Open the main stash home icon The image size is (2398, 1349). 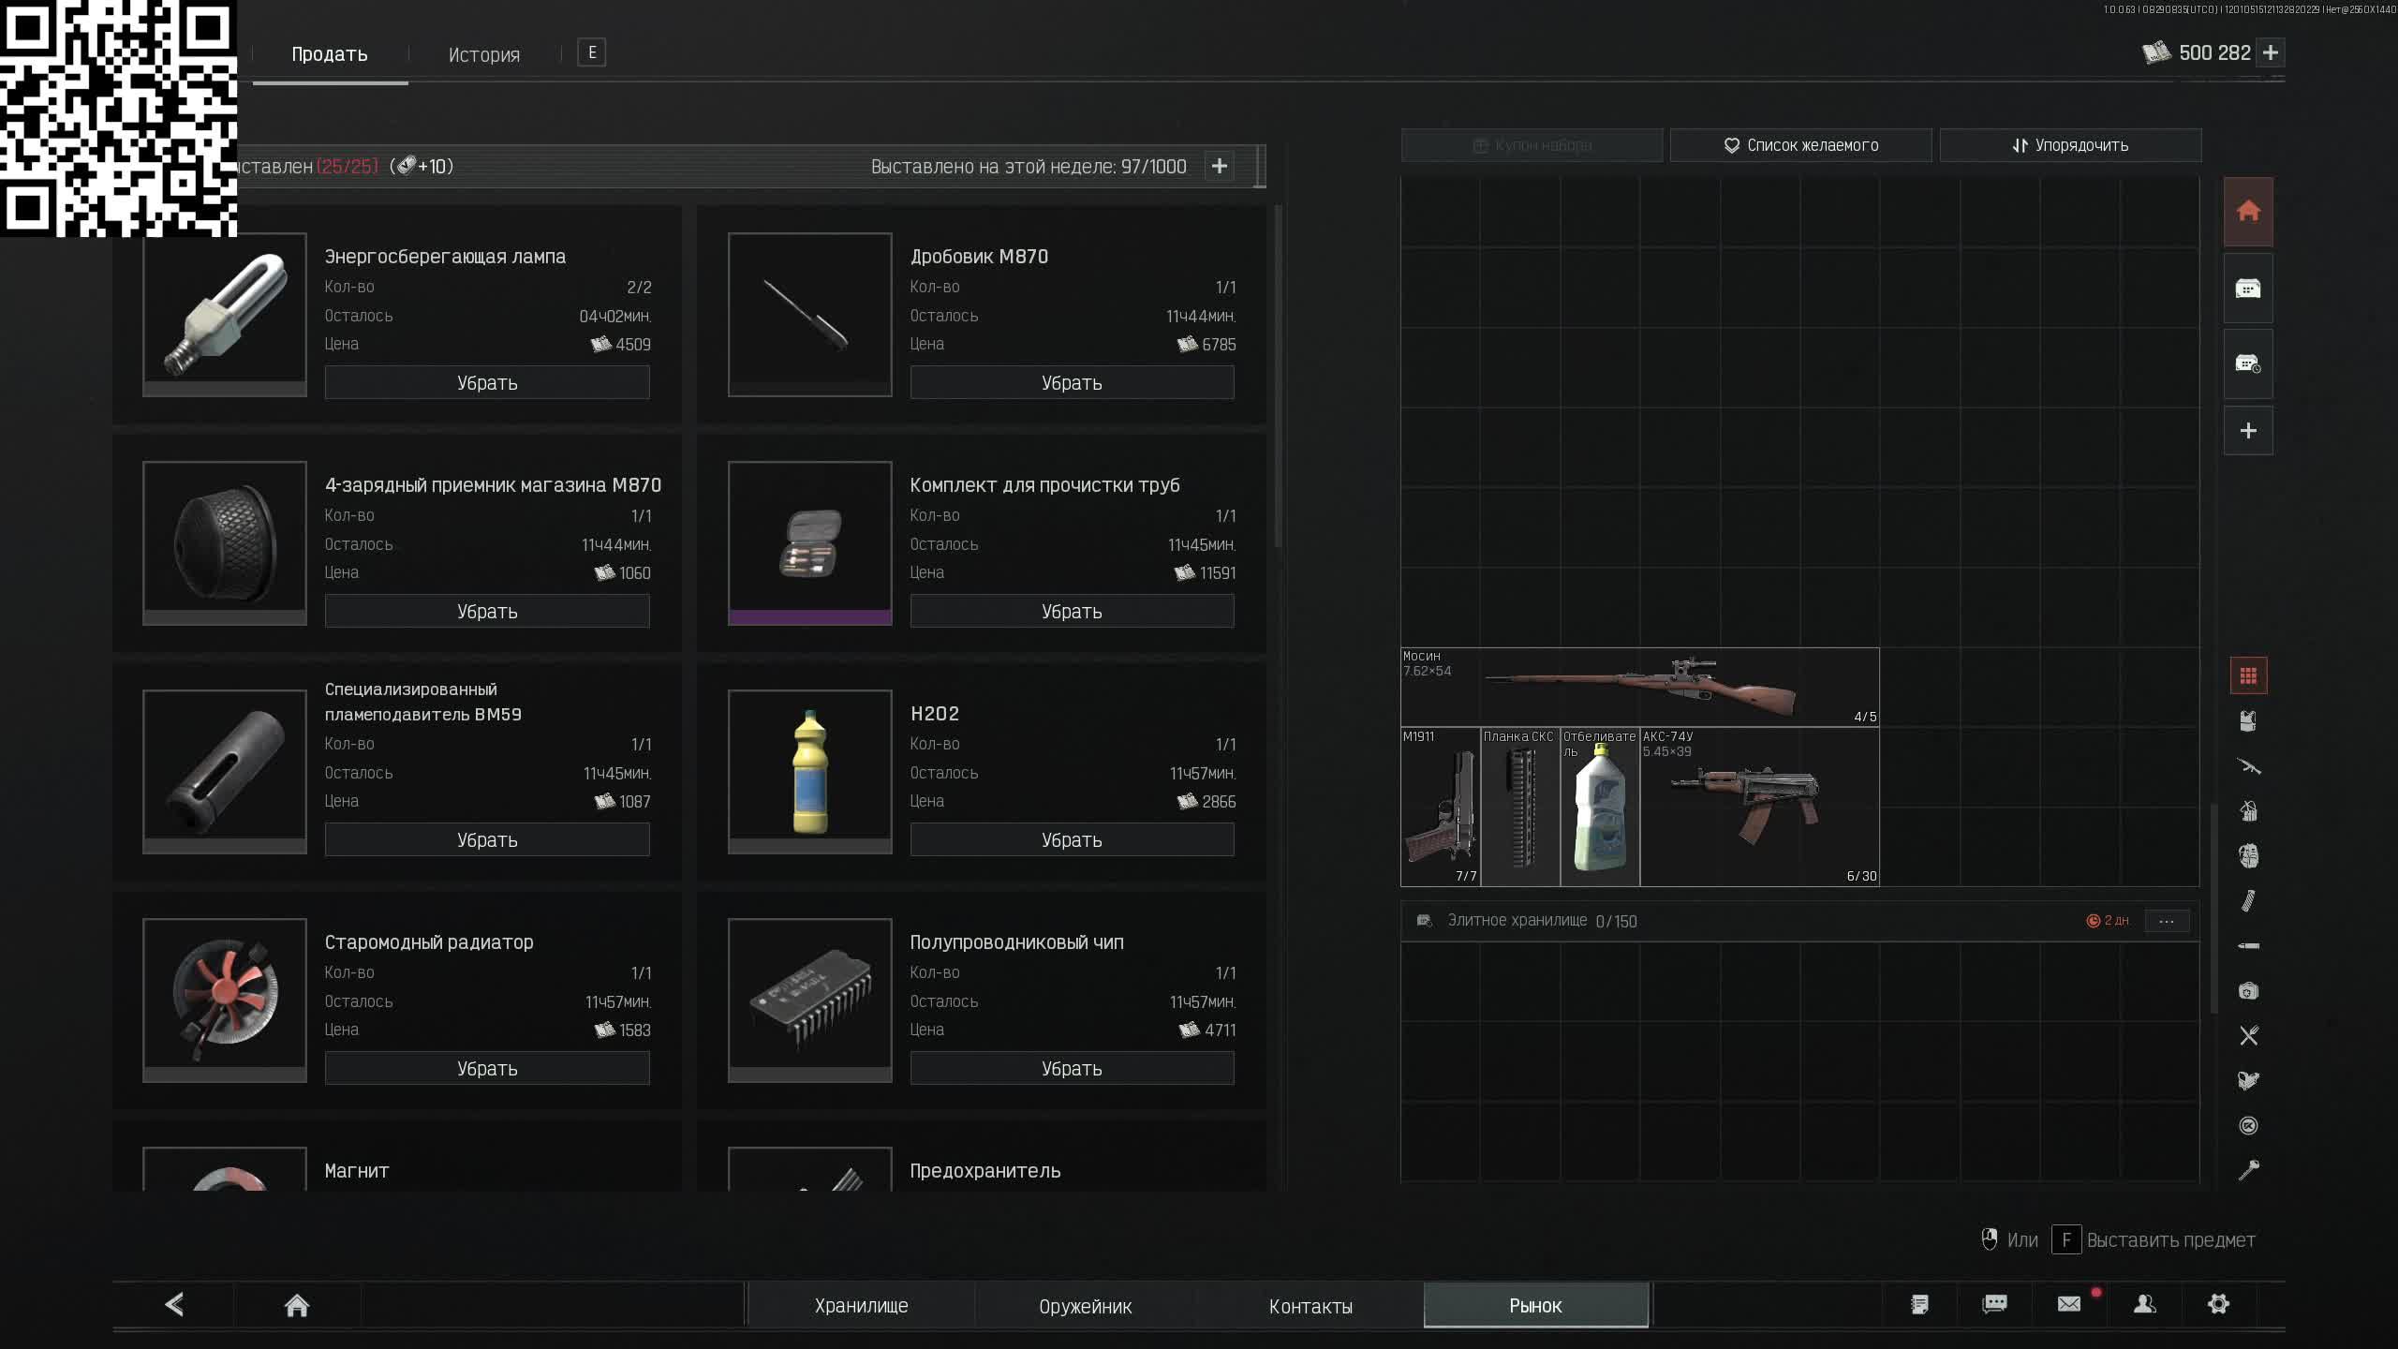point(2248,212)
